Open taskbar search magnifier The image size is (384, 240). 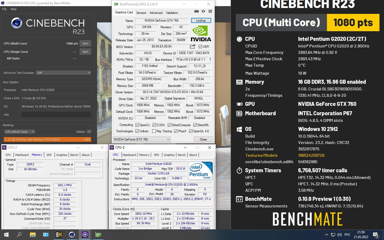(19, 235)
